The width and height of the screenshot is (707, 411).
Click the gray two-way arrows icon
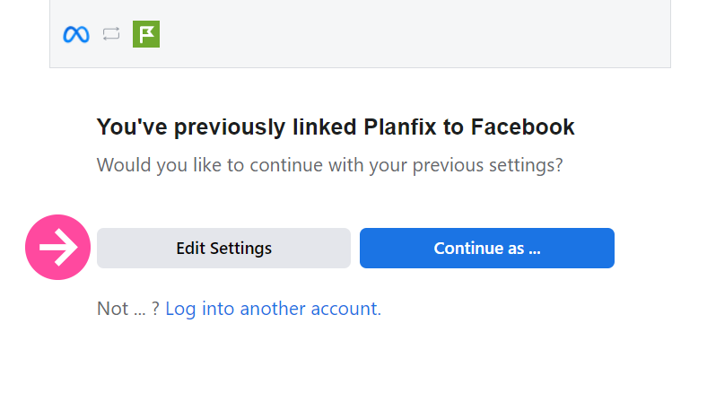111,35
